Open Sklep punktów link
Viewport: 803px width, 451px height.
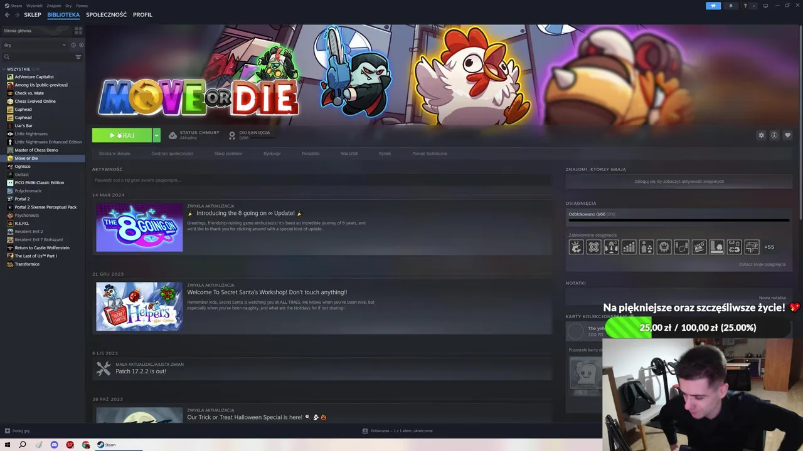pyautogui.click(x=228, y=153)
